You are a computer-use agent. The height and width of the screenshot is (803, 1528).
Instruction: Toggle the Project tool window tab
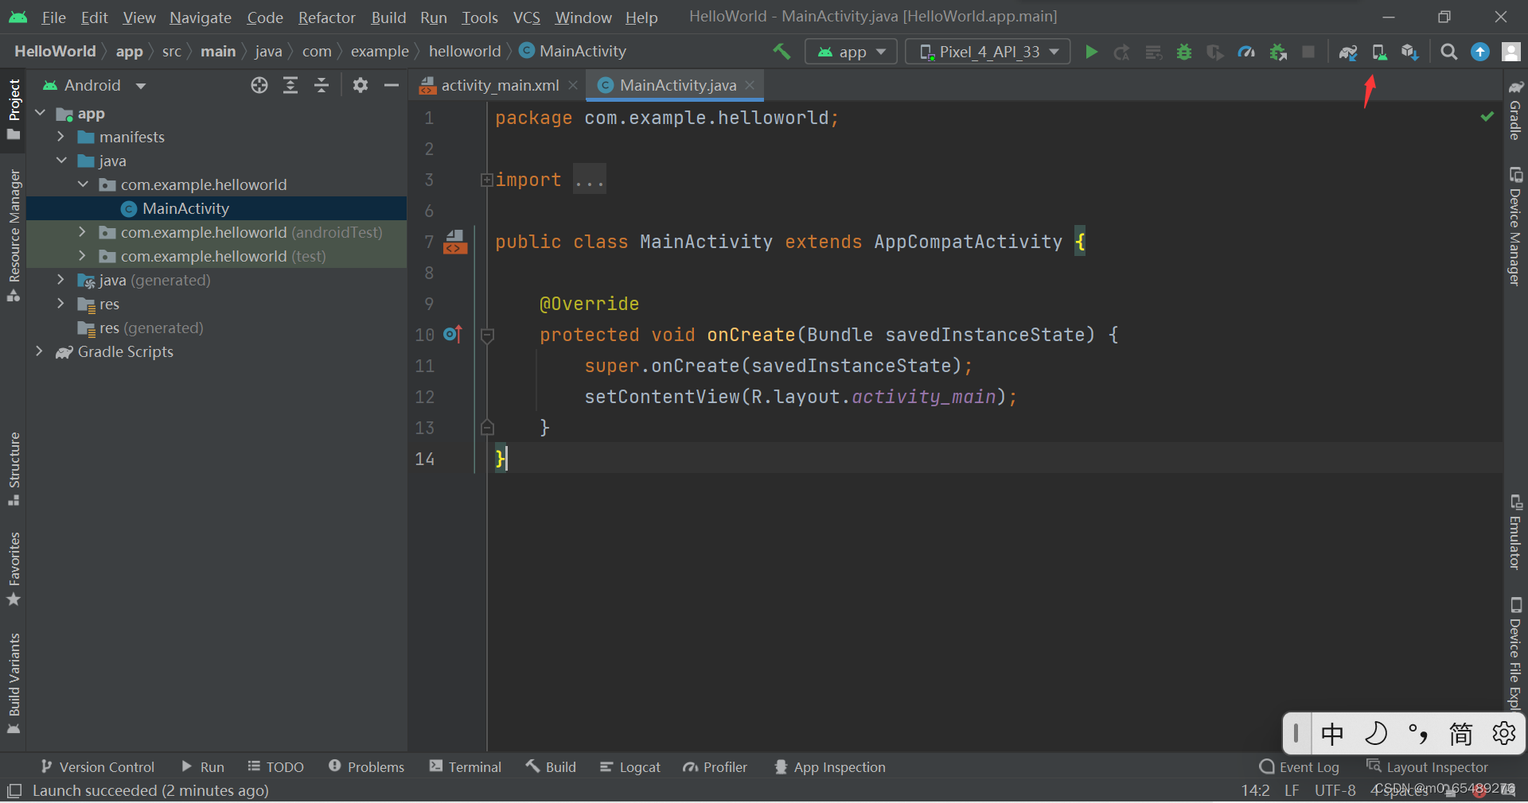pyautogui.click(x=14, y=109)
